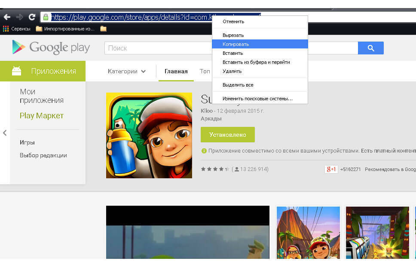Open Play Маркет in the sidebar
This screenshot has height=267, width=416.
pyautogui.click(x=42, y=116)
